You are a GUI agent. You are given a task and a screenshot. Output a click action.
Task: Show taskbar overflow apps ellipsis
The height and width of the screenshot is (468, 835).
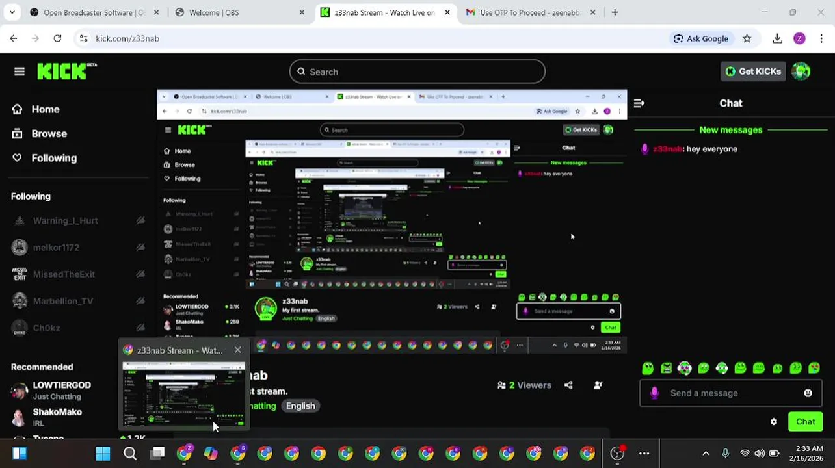(644, 453)
